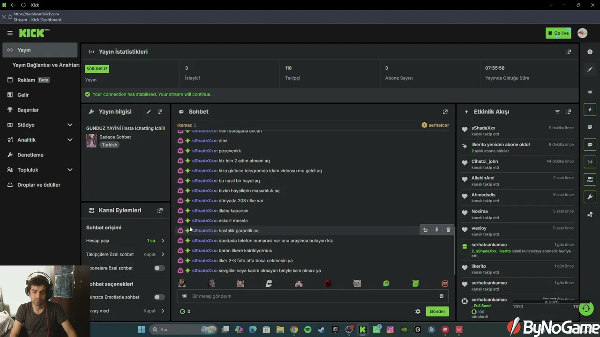Pop out the Kanal Eylemleri panel
Viewport: 600px width, 337px height.
click(x=160, y=211)
